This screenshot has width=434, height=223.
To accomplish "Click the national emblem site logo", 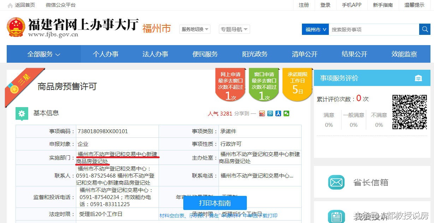I will coord(15,27).
